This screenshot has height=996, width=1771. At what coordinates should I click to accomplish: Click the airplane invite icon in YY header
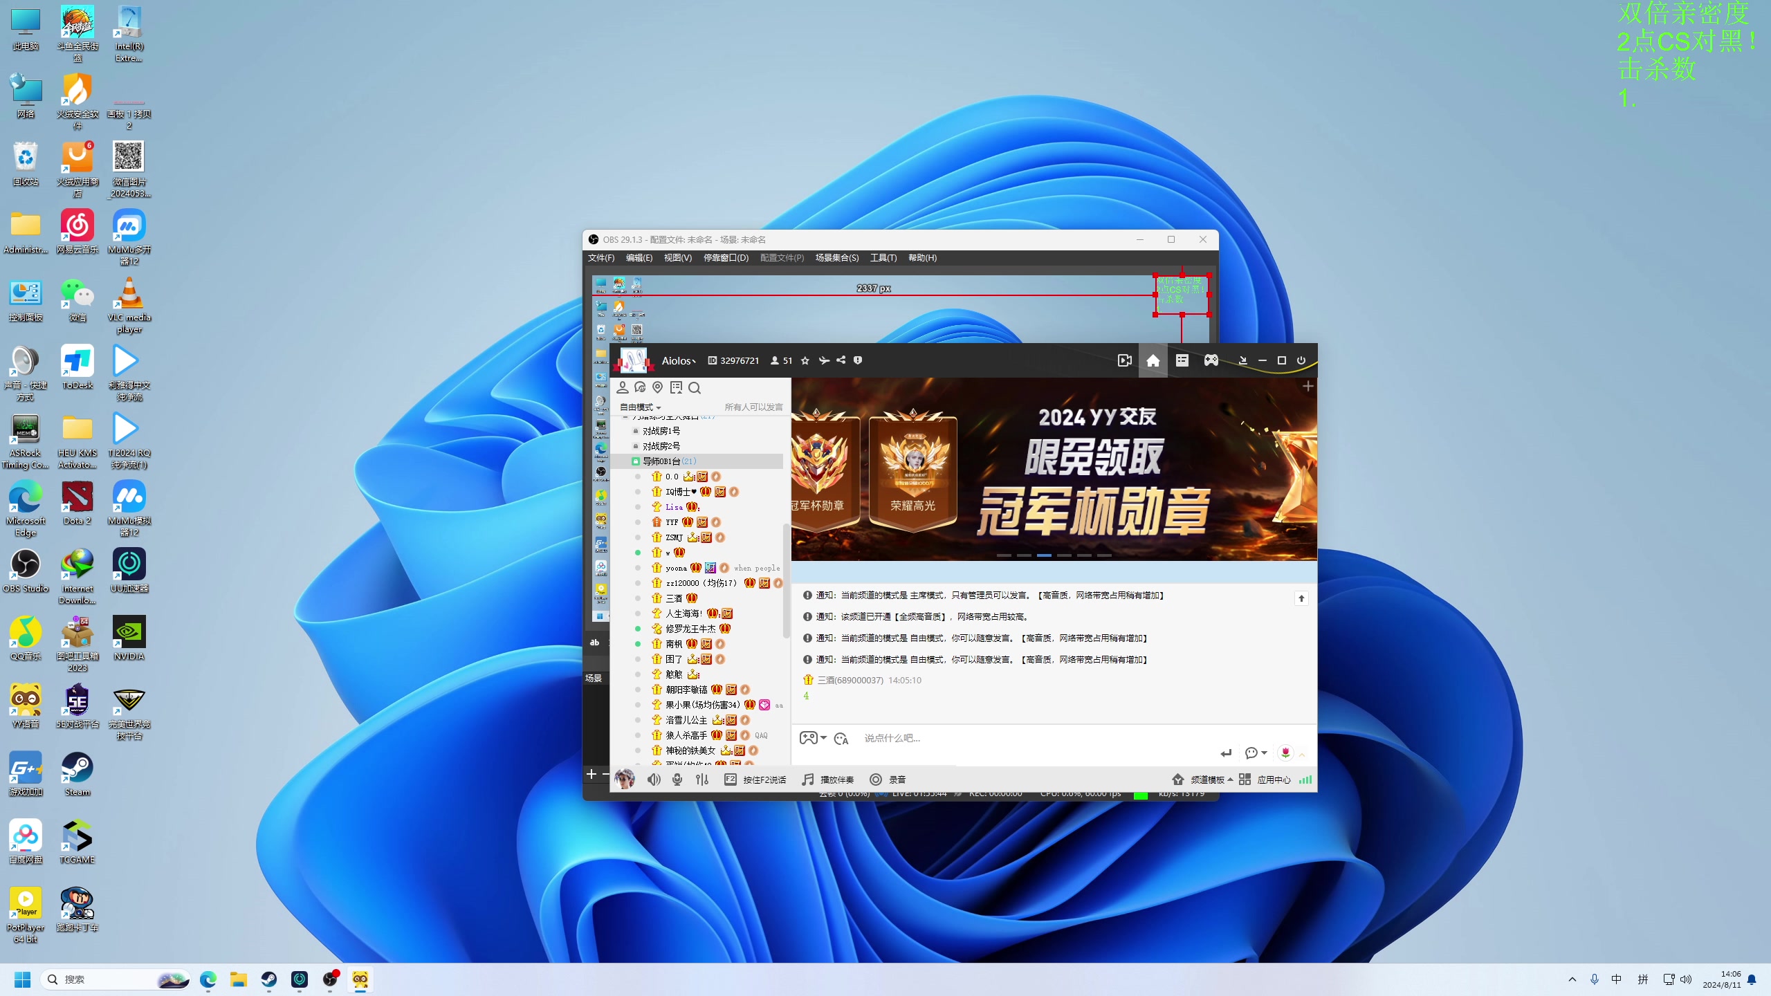pyautogui.click(x=823, y=360)
